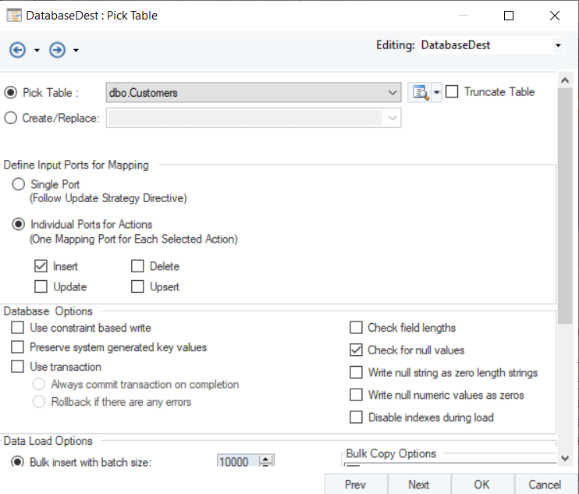
Task: Enable Check field lengths option
Action: point(356,328)
